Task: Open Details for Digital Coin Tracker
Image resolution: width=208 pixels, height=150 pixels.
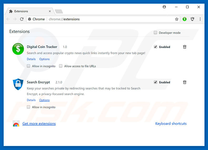Action: click(x=31, y=59)
